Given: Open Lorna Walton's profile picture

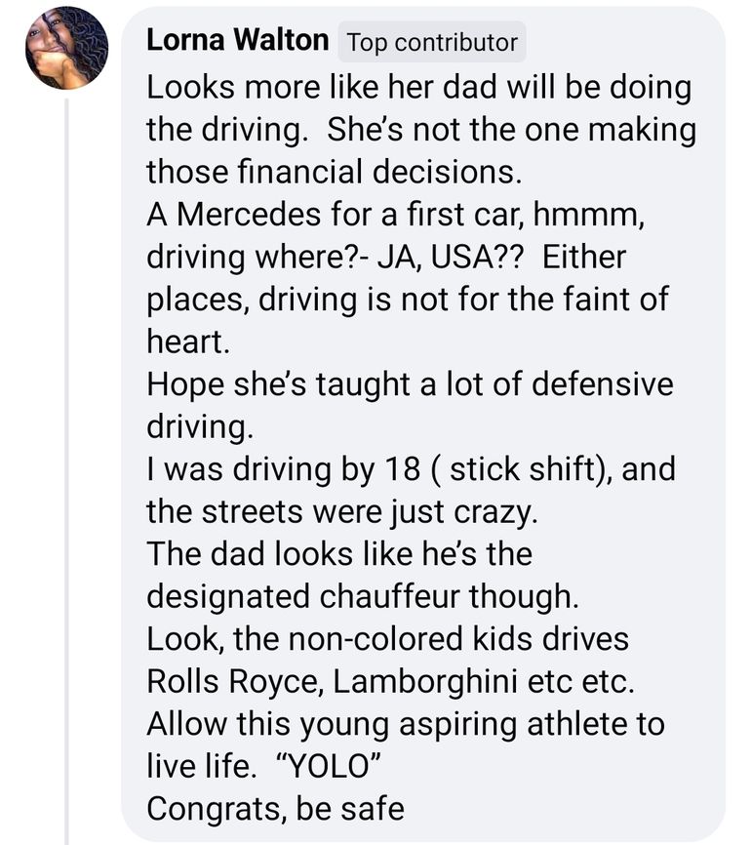Looking at the screenshot, I should 66,49.
